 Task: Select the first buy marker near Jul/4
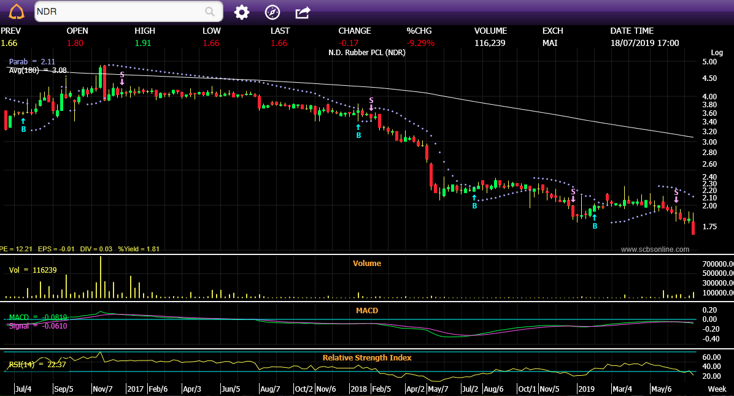[x=23, y=126]
